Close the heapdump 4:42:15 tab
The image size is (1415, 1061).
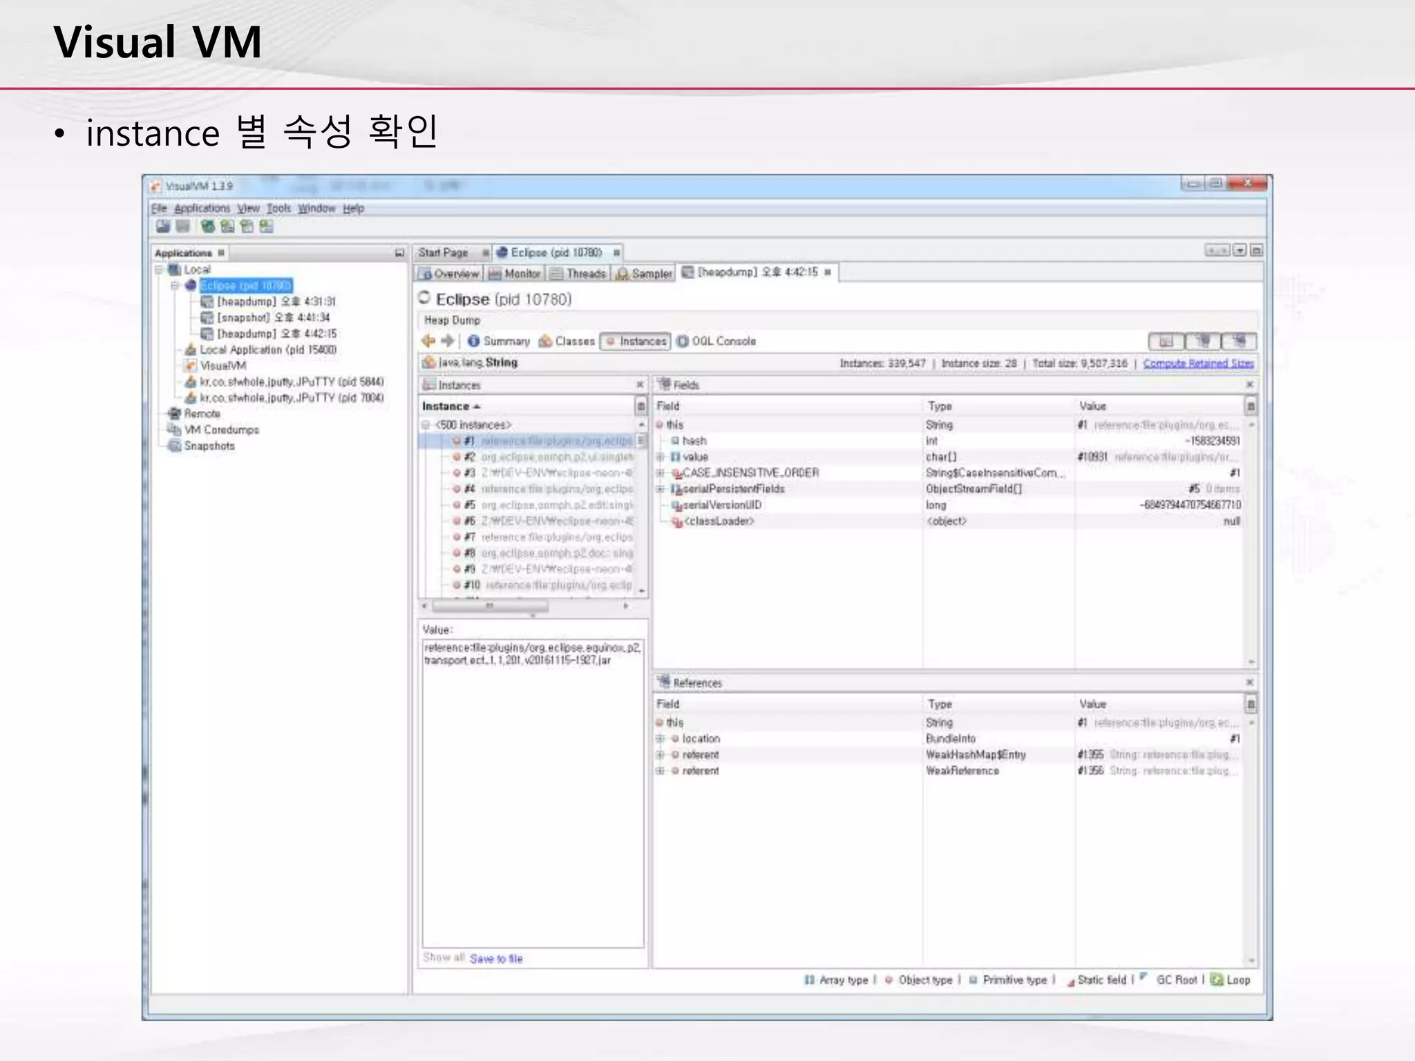827,272
